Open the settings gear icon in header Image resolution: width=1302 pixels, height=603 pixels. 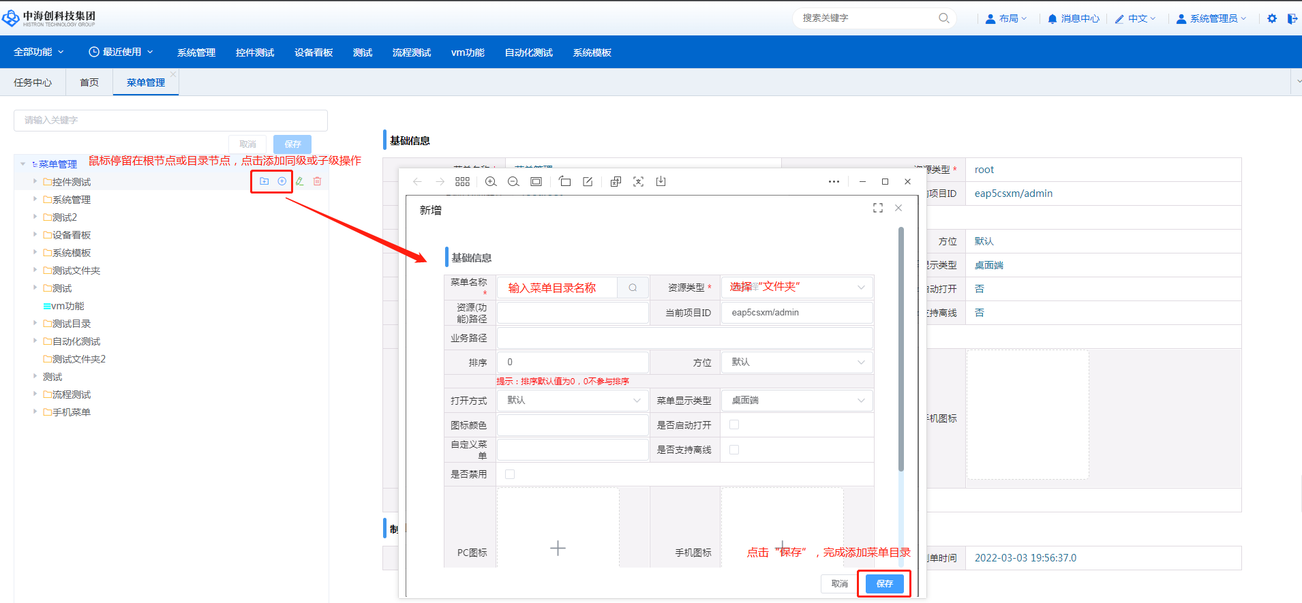pos(1272,18)
